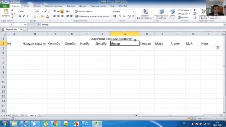This screenshot has width=226, height=127.
Task: Open the Формат cells dropdown
Action: (x=184, y=17)
